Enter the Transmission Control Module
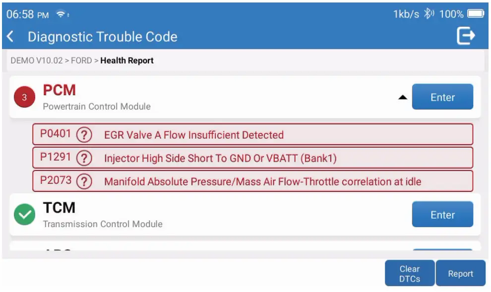Screen dimensions: 491x292 pos(442,215)
